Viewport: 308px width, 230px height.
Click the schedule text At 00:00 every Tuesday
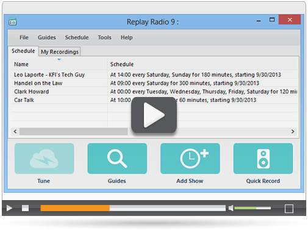tap(203, 92)
